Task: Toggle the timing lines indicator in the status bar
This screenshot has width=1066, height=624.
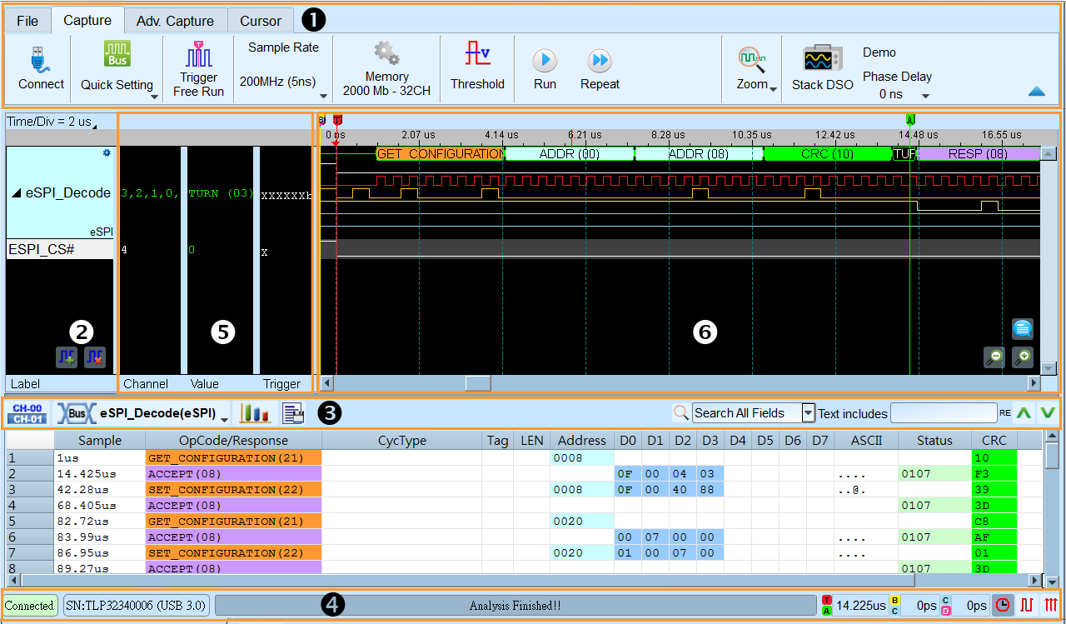Action: (x=1049, y=606)
